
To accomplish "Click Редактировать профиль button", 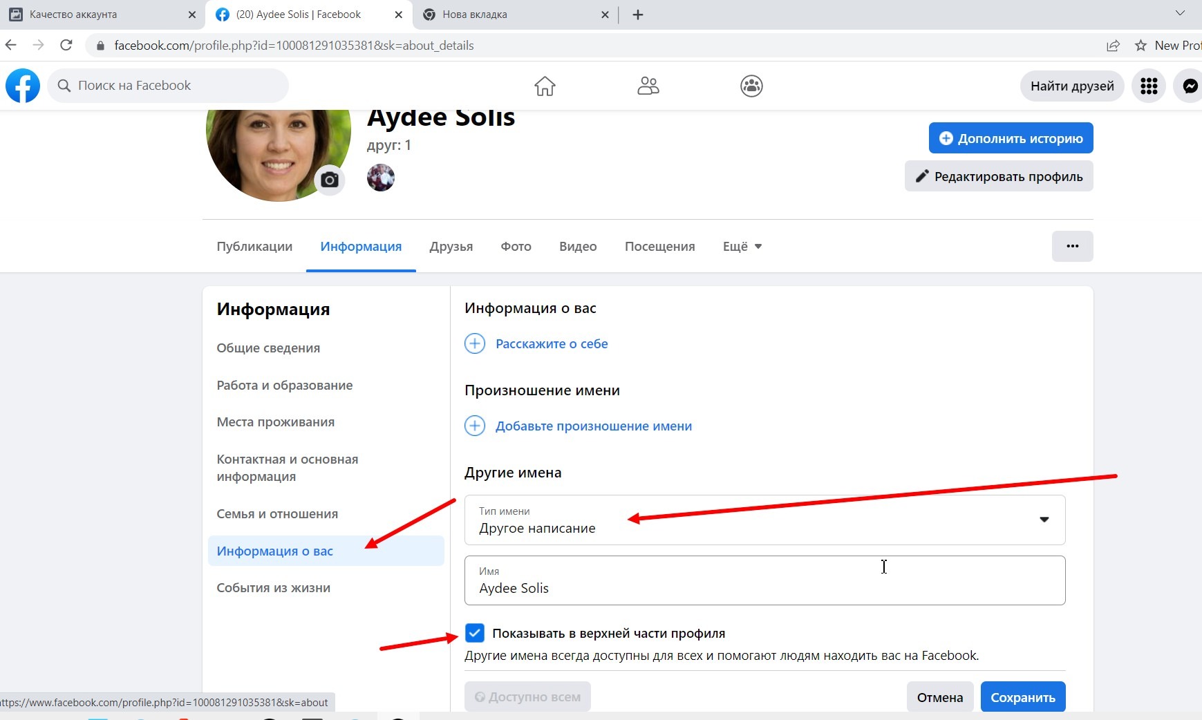I will 999,176.
